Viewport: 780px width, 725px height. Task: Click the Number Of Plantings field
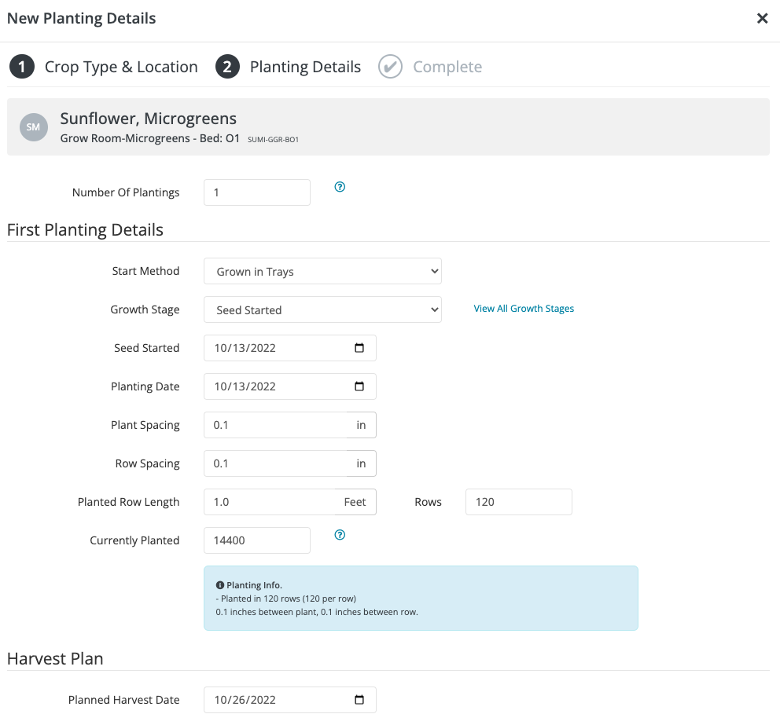[256, 192]
